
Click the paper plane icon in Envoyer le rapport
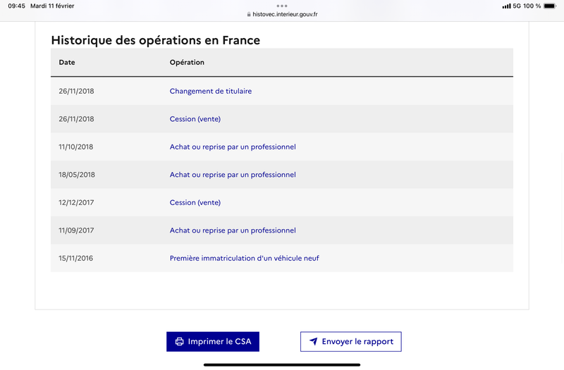313,341
